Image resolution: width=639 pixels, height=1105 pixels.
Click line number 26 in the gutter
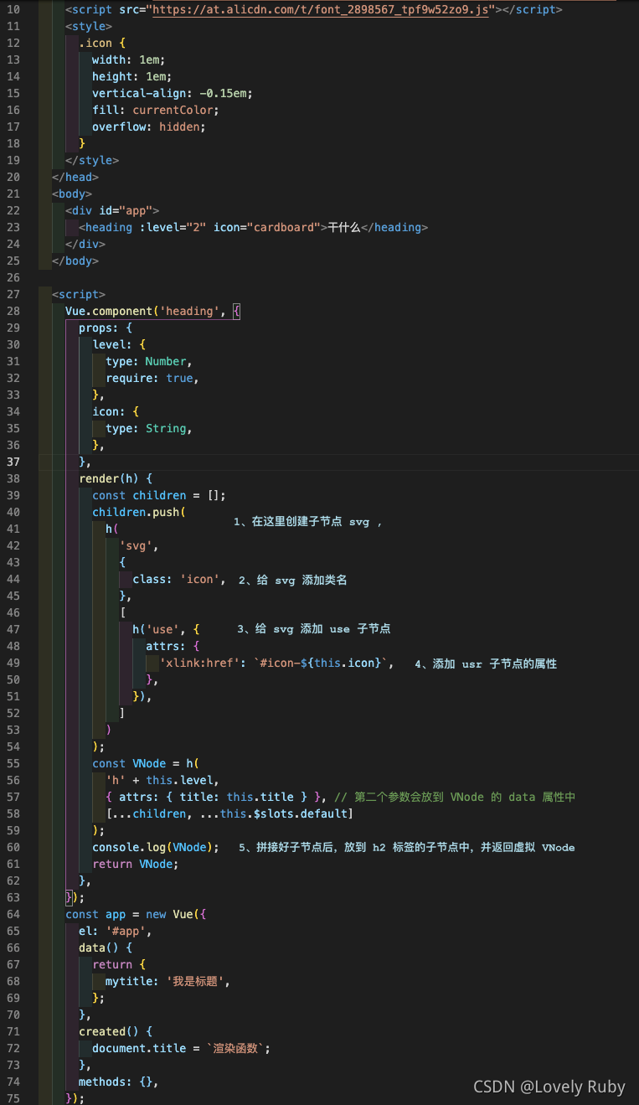pyautogui.click(x=13, y=277)
